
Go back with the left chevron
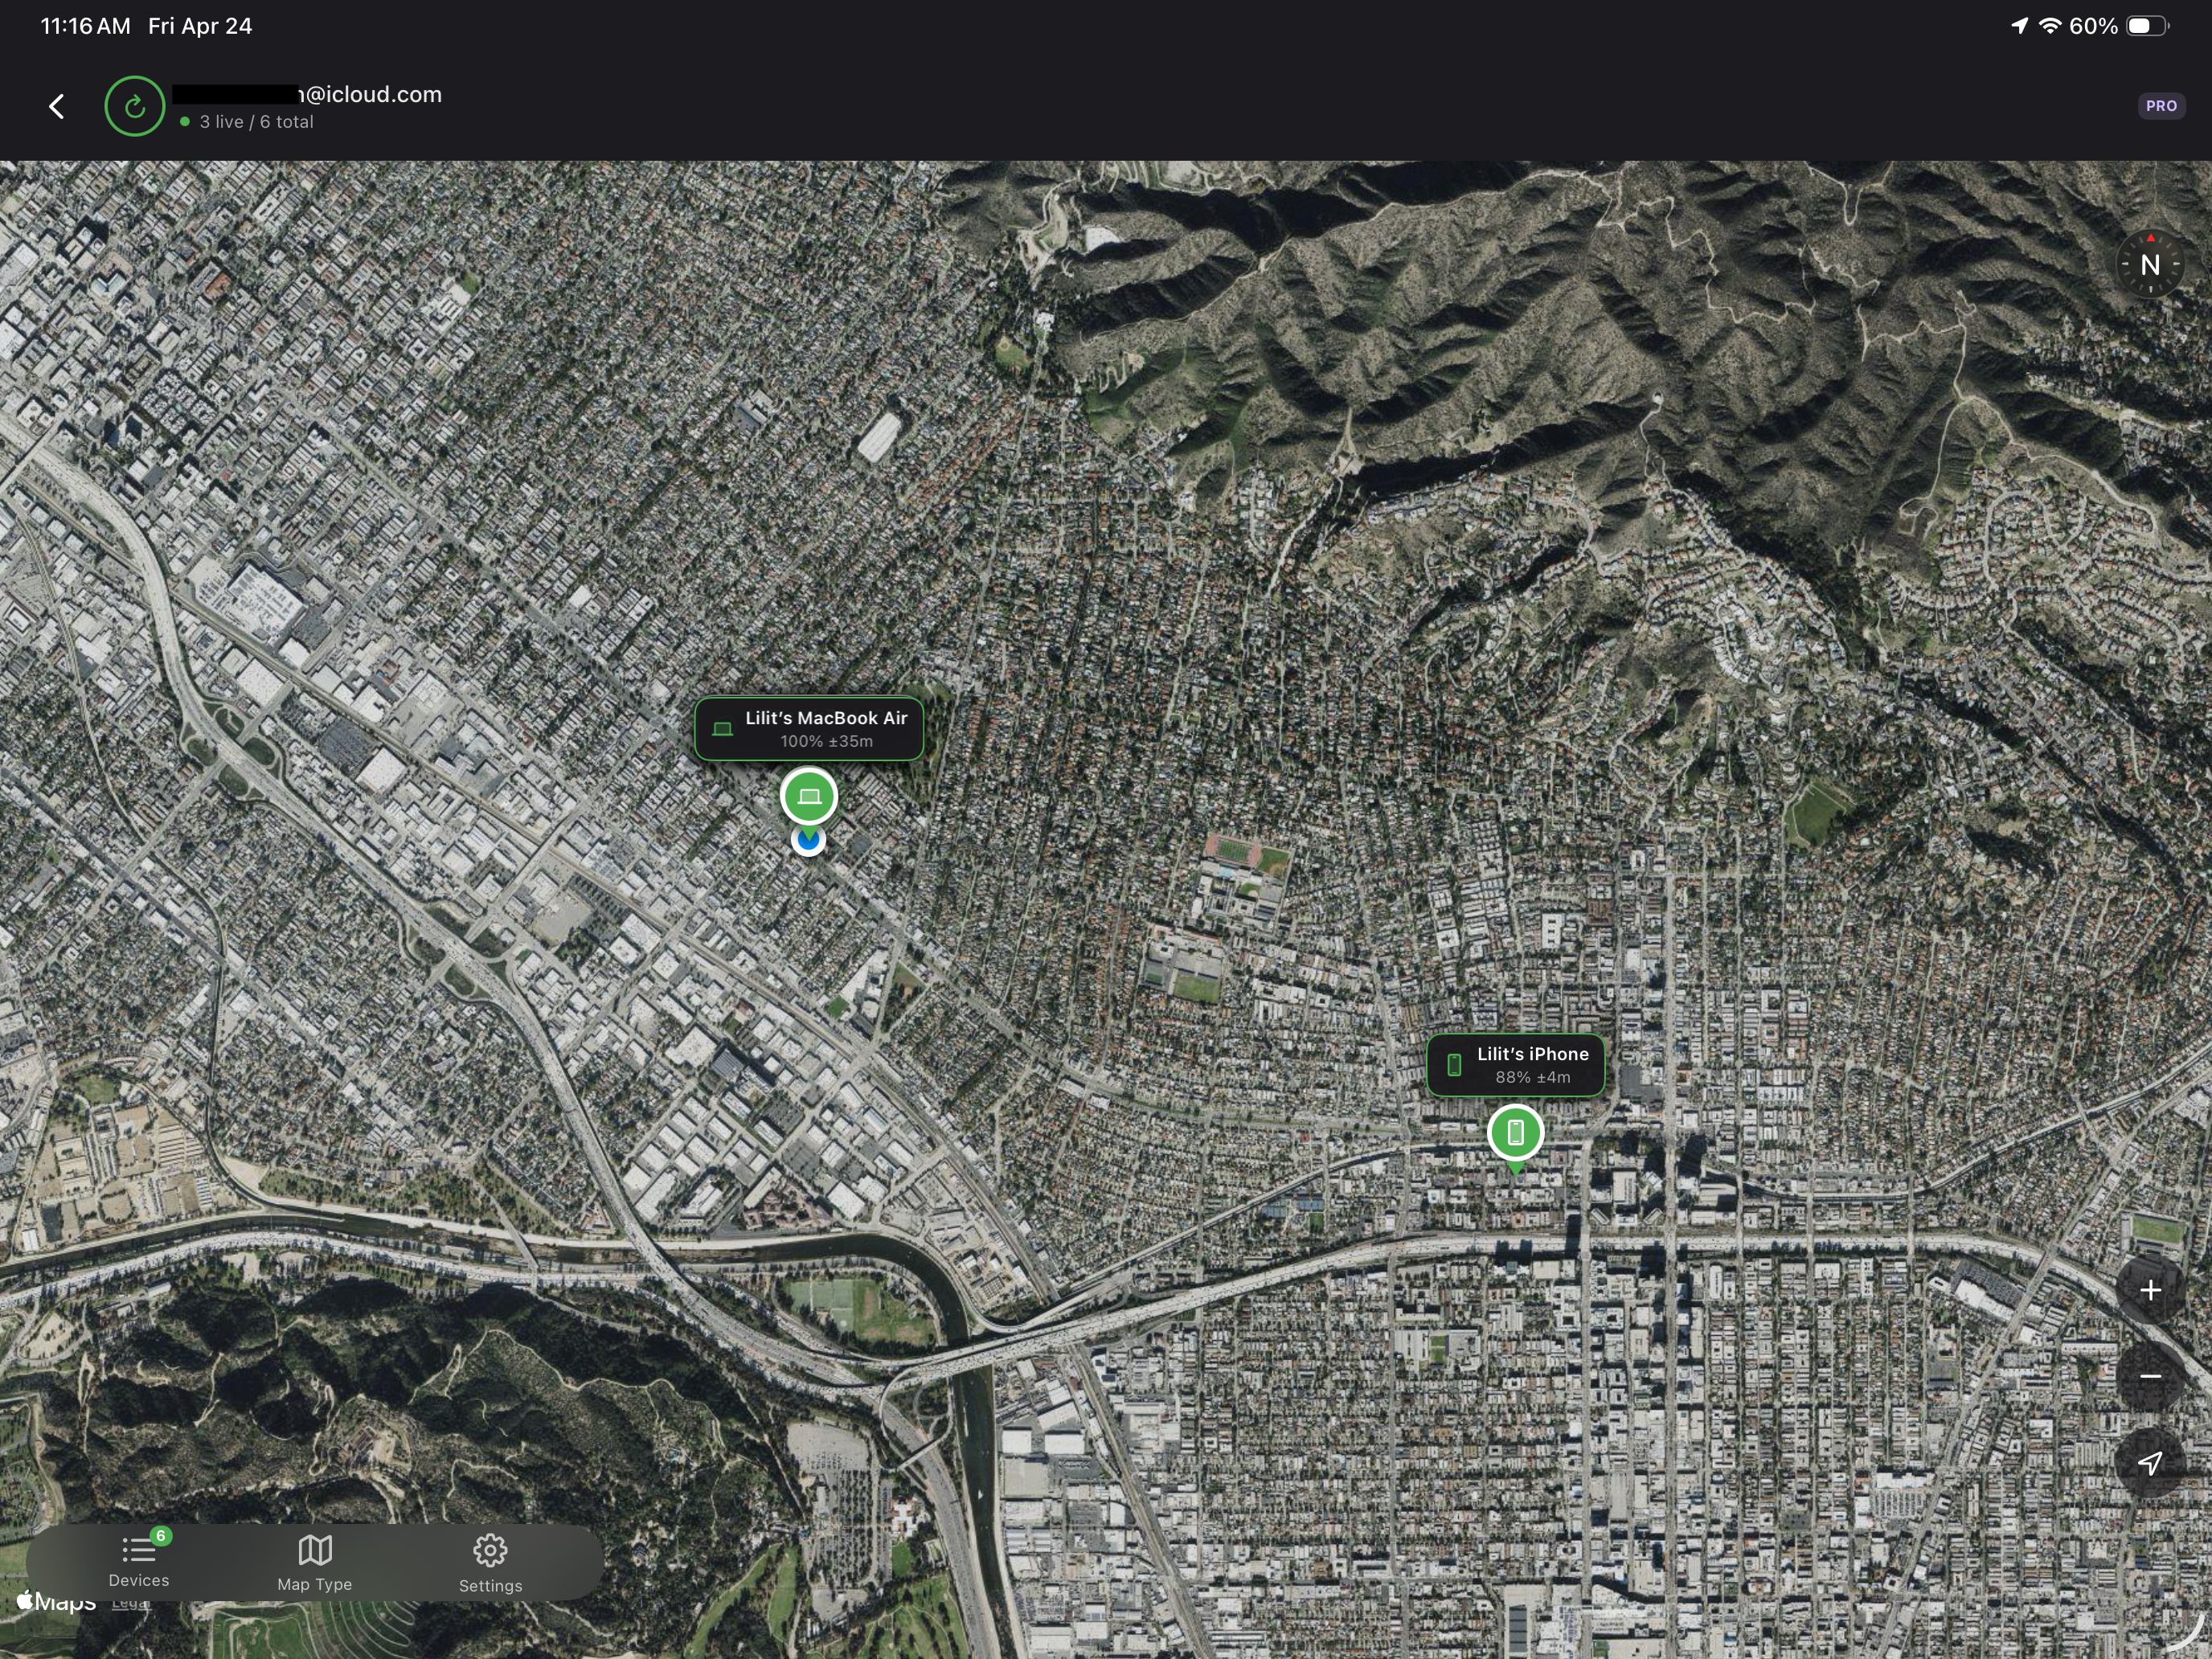click(57, 107)
